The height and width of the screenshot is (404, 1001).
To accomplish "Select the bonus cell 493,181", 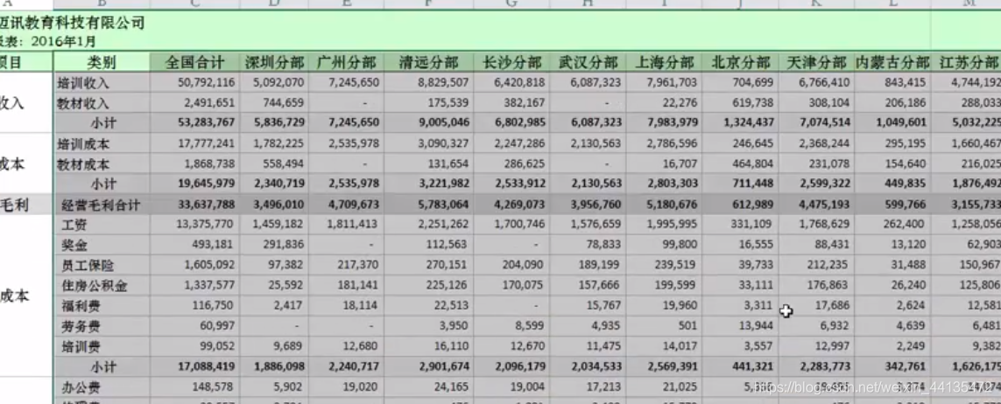I will 194,246.
